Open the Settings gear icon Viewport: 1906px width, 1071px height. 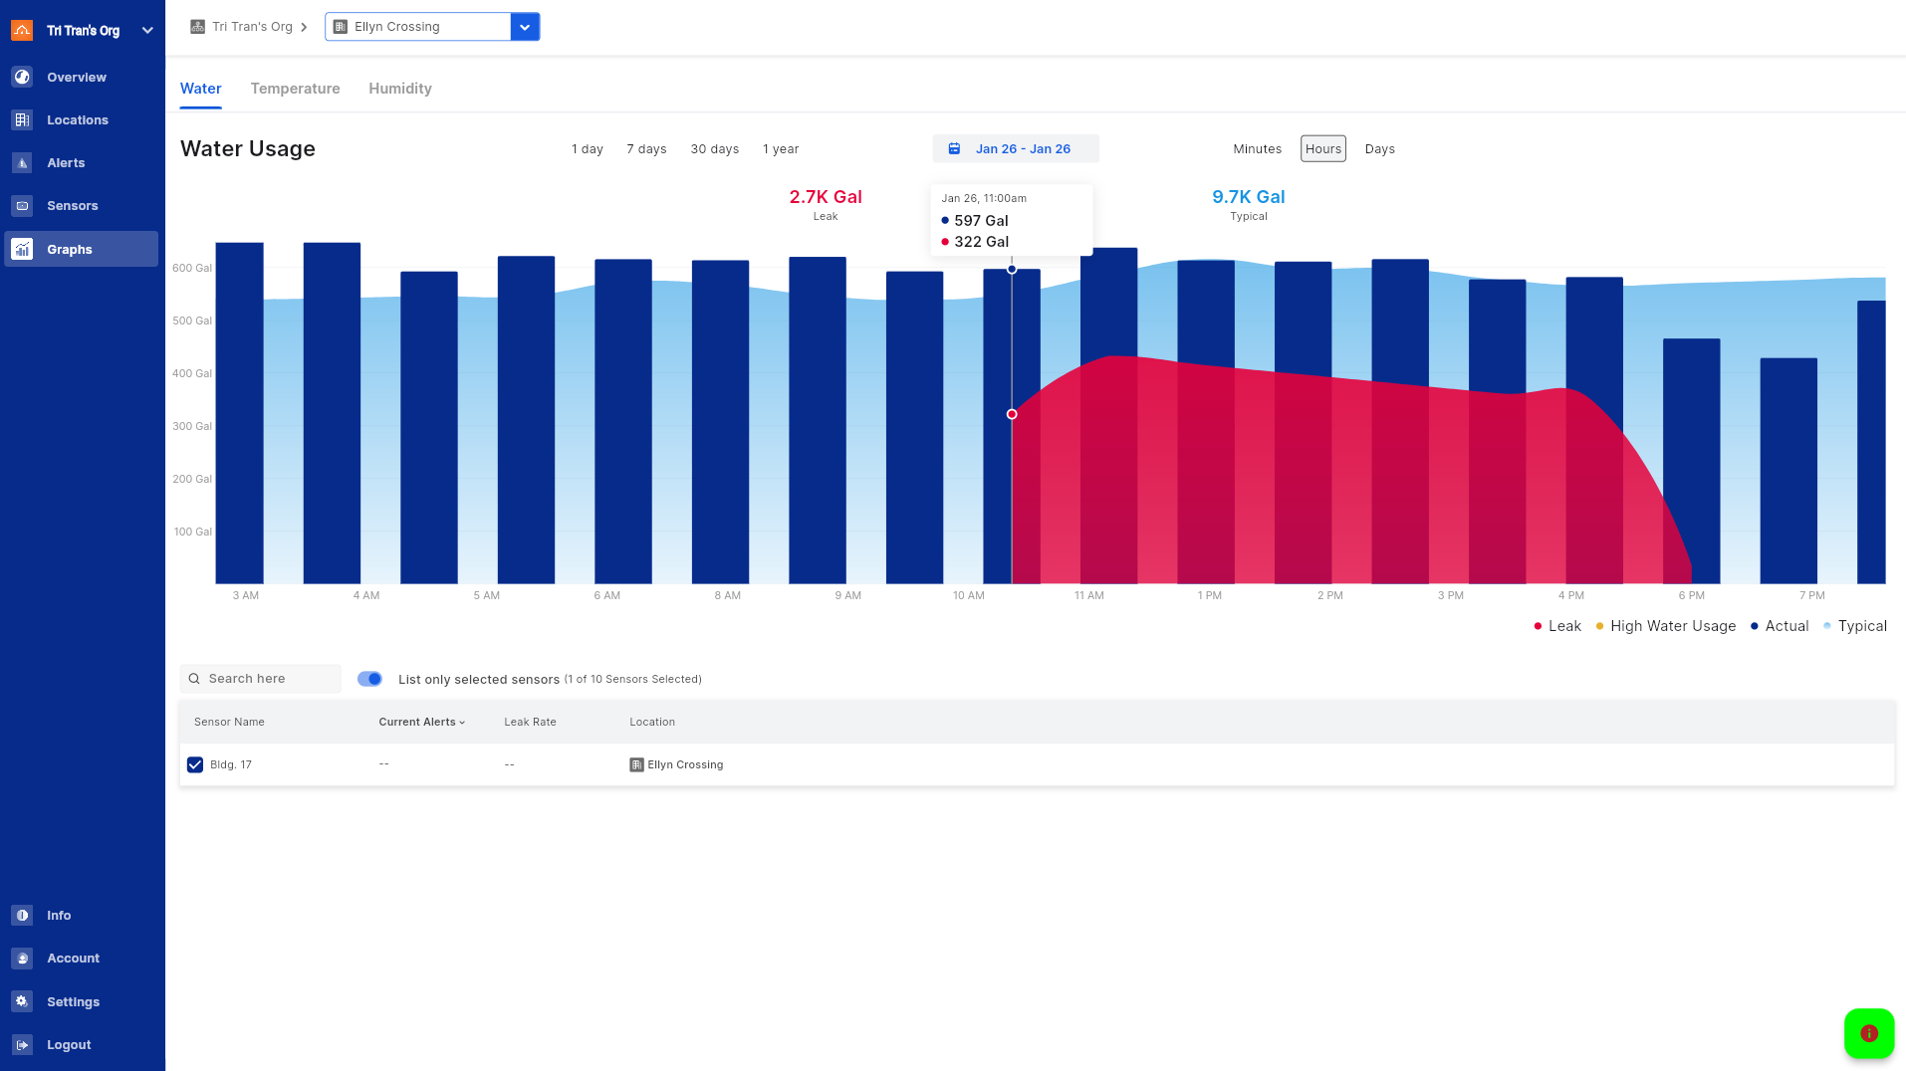(x=22, y=1001)
